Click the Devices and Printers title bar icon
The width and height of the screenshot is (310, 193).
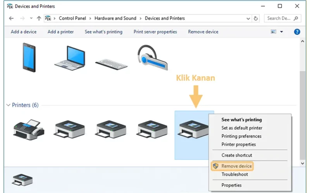point(10,6)
